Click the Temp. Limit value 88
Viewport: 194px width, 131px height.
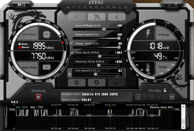click(120, 44)
